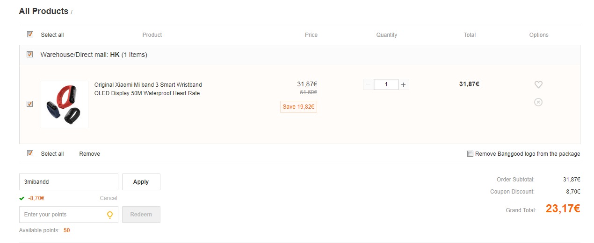Click the Quantity column header
Viewport: 594px width, 243px height.
point(386,35)
